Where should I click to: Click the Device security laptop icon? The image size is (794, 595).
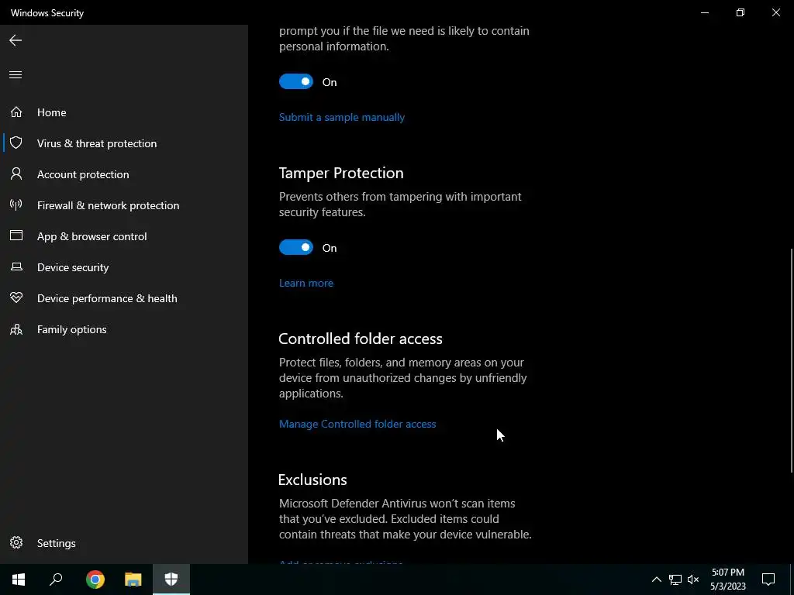[16, 267]
